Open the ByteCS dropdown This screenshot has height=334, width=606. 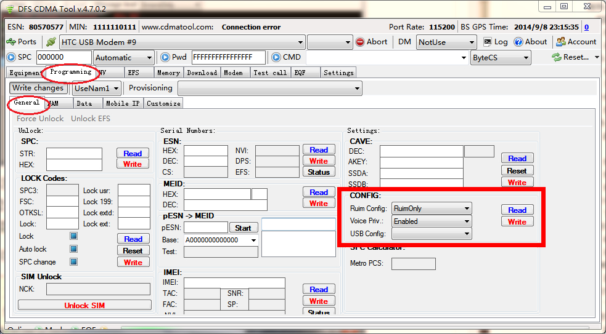(501, 57)
